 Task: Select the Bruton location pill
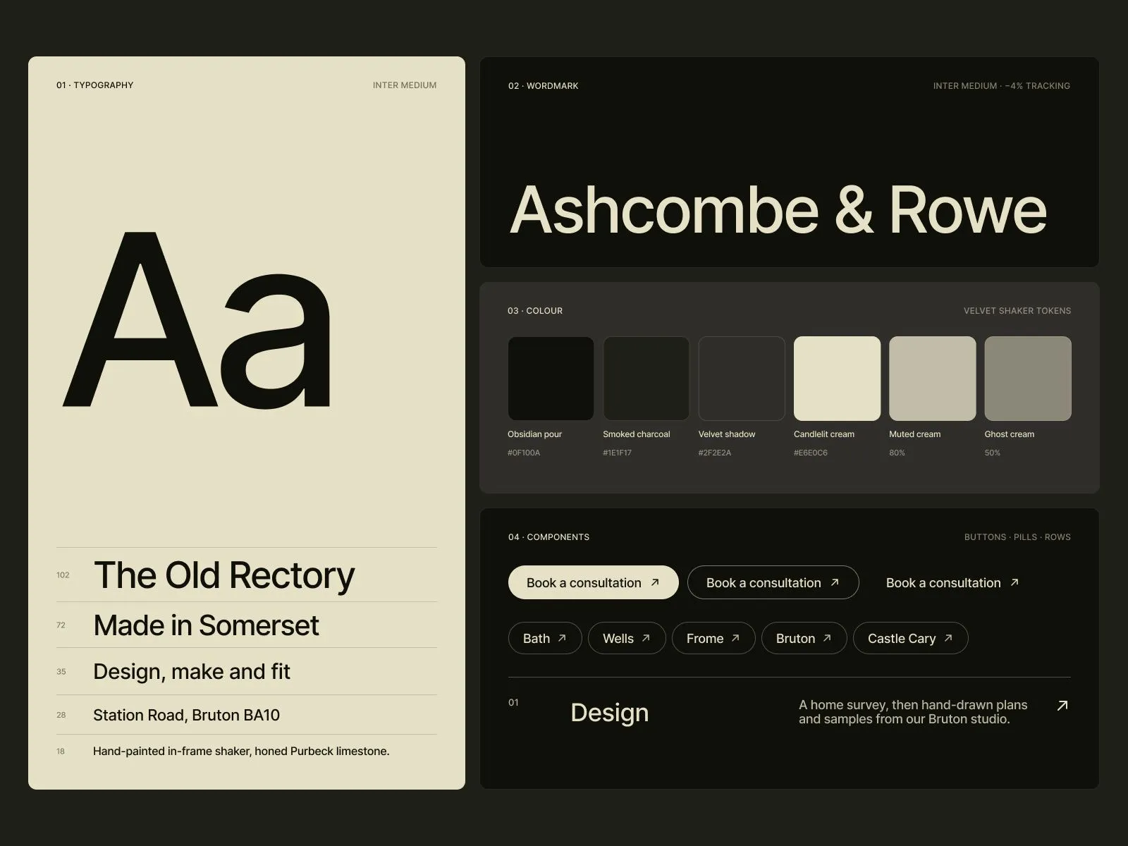click(x=804, y=638)
